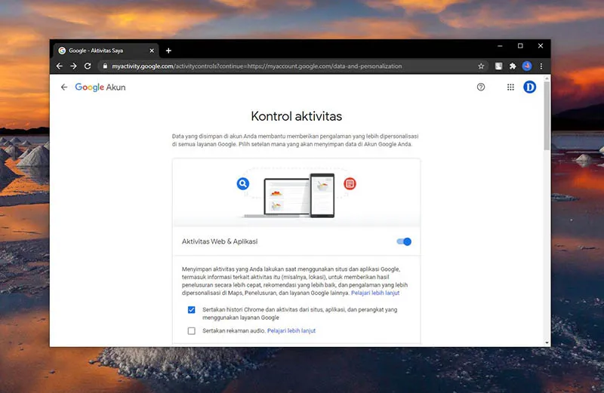Open the help question mark icon
Viewport: 604px width, 393px height.
(481, 88)
